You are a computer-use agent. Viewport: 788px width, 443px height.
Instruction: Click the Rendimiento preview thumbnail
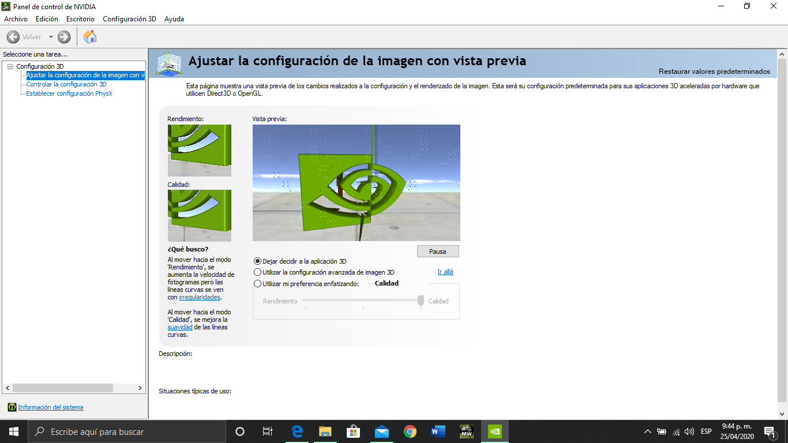[x=200, y=151]
